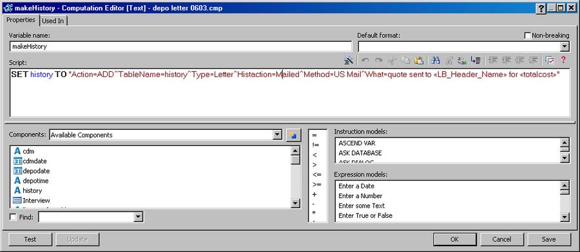This screenshot has height=252, width=580.
Task: Select Enter a Date expression model
Action: coord(356,186)
